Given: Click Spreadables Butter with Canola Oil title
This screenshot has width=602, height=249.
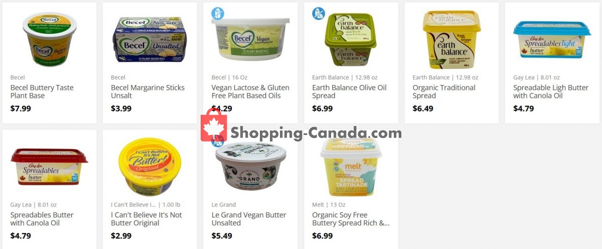Looking at the screenshot, I should click(x=42, y=219).
